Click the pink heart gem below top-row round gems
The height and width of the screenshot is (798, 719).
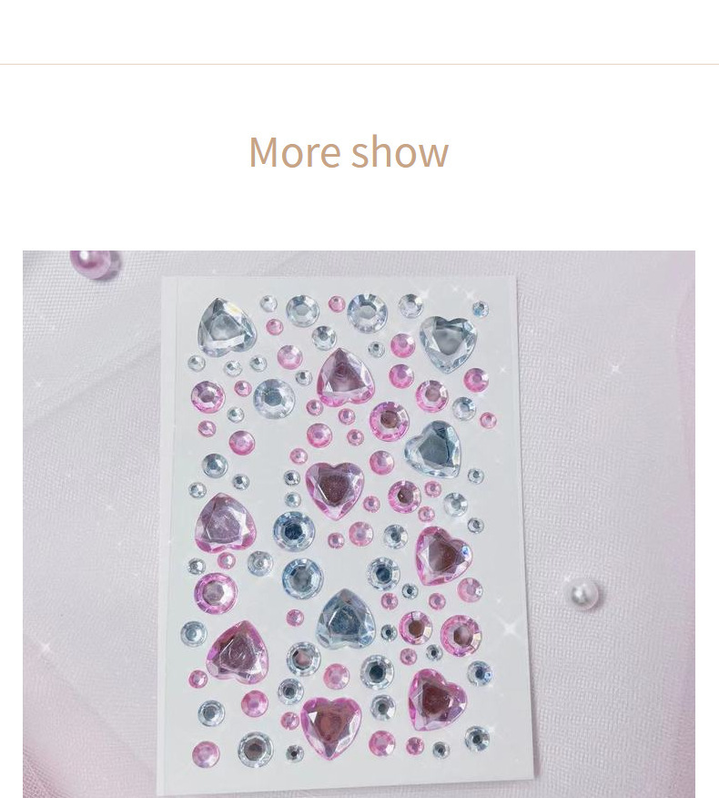tap(345, 378)
